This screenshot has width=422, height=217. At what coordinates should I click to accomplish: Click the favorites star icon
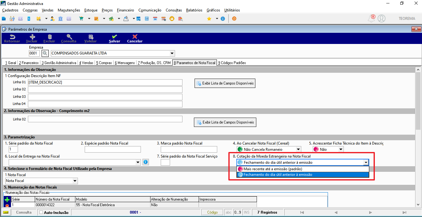pyautogui.click(x=209, y=19)
